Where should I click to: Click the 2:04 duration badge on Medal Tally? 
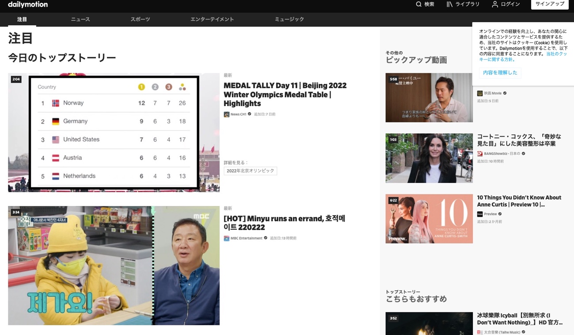16,80
